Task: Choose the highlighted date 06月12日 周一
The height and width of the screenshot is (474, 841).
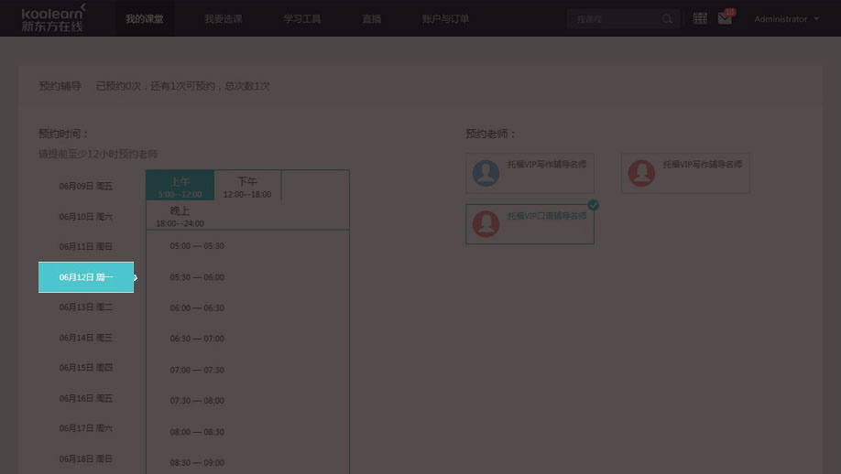Action: (x=86, y=277)
